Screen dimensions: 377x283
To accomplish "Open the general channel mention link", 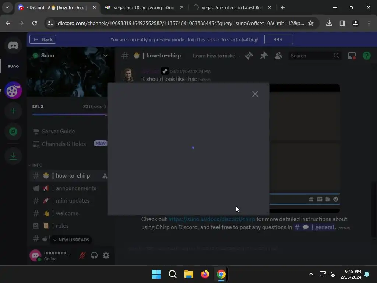I will (314, 227).
